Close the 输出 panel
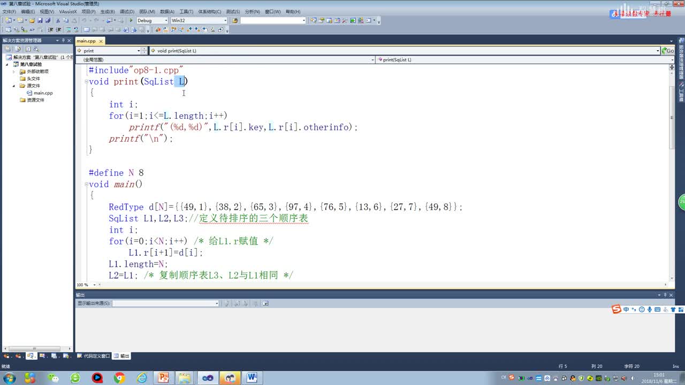The height and width of the screenshot is (385, 685). point(671,295)
